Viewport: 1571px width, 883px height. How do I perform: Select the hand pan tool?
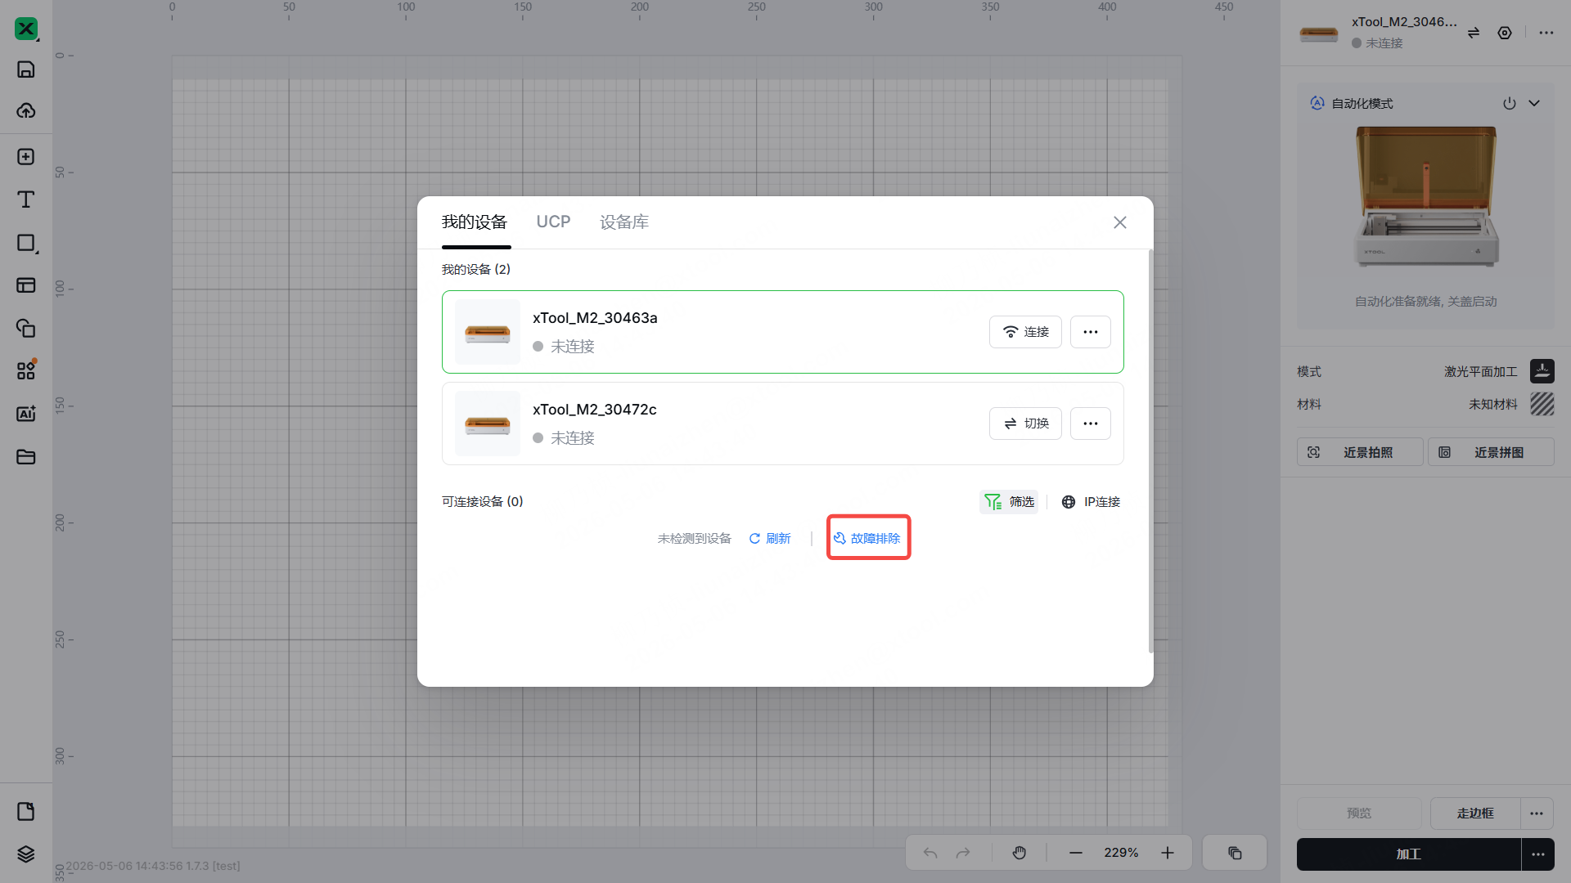point(1019,853)
